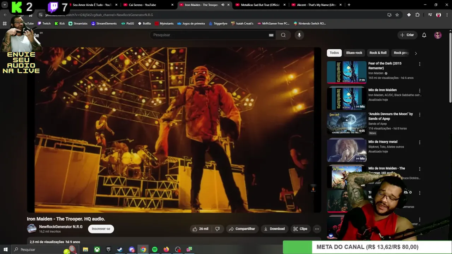Bookmark this page with star icon
Viewport: 452px width, 254px height.
(x=397, y=15)
